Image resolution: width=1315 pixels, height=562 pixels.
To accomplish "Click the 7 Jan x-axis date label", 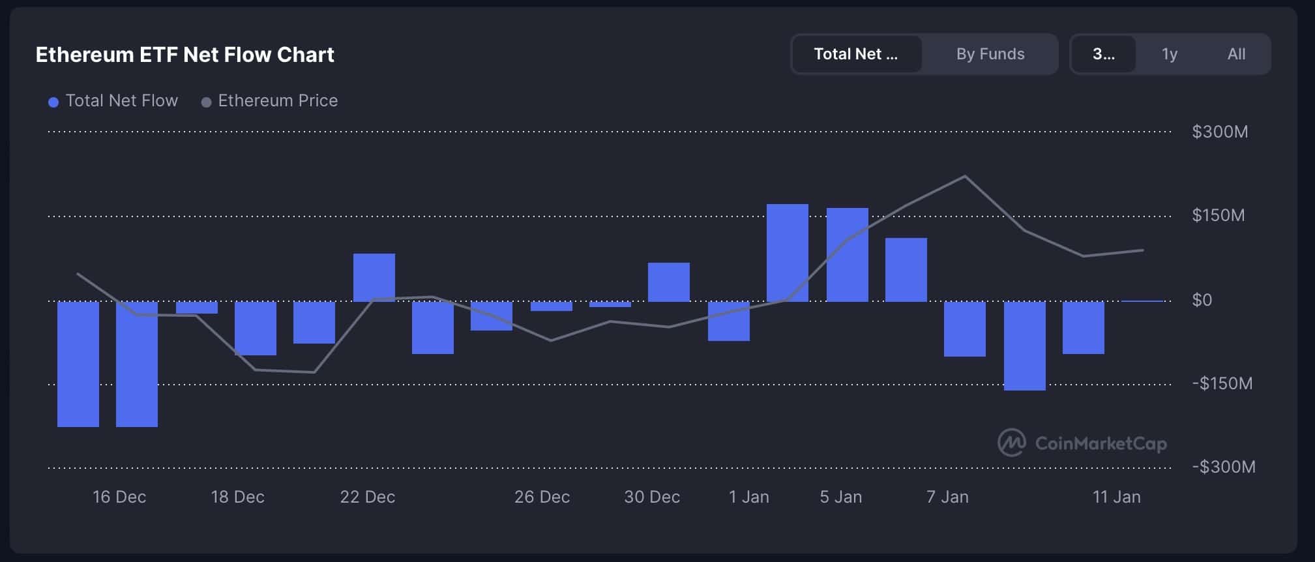I will click(947, 497).
